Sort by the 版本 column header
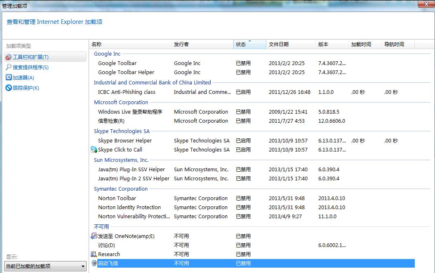 [x=332, y=44]
